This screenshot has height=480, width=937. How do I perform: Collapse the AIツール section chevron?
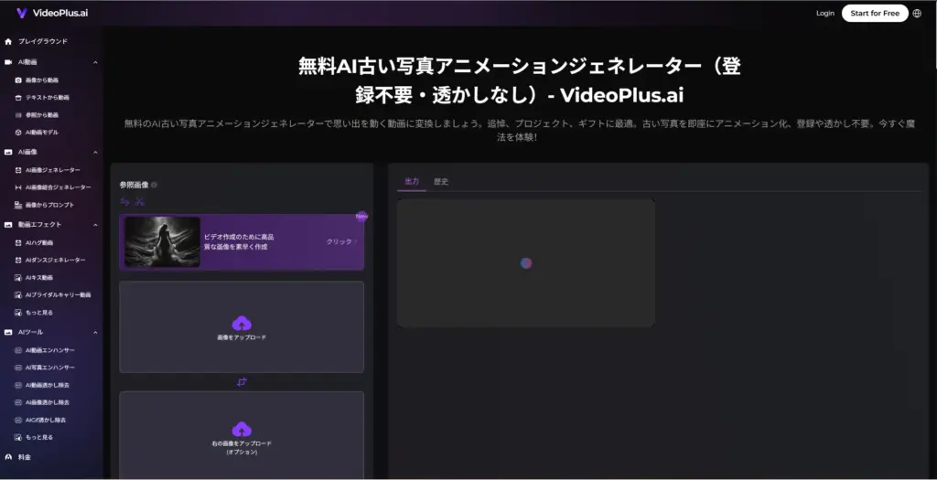[x=95, y=332]
